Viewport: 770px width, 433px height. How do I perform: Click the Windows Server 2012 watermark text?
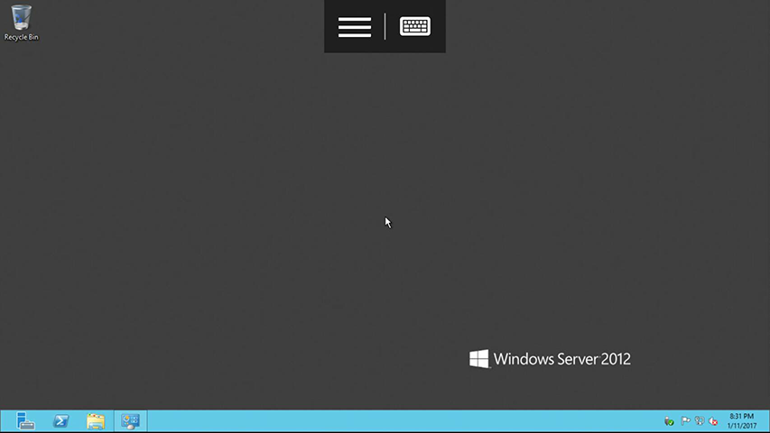tap(561, 359)
